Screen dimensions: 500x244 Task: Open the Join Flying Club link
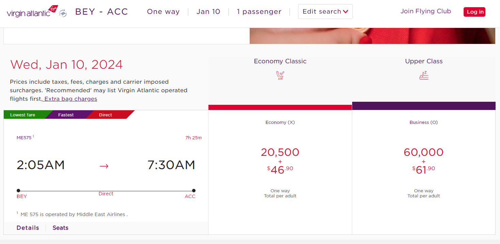(x=425, y=11)
